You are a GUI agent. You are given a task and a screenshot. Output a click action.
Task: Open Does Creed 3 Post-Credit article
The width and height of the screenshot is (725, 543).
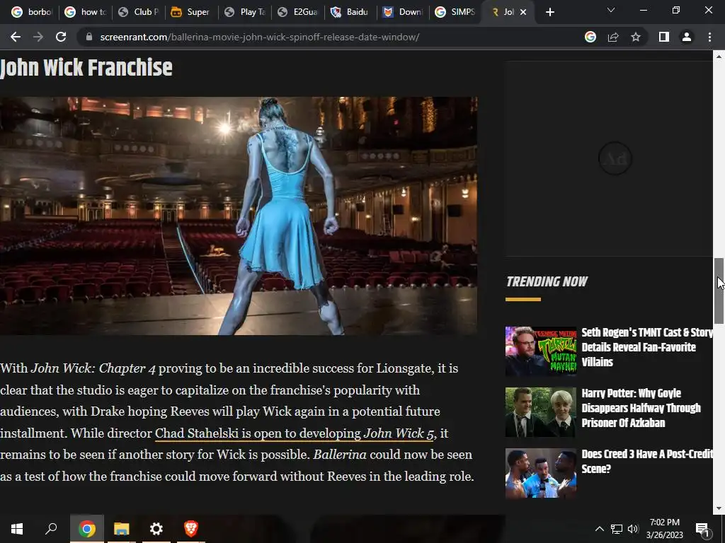tap(647, 461)
